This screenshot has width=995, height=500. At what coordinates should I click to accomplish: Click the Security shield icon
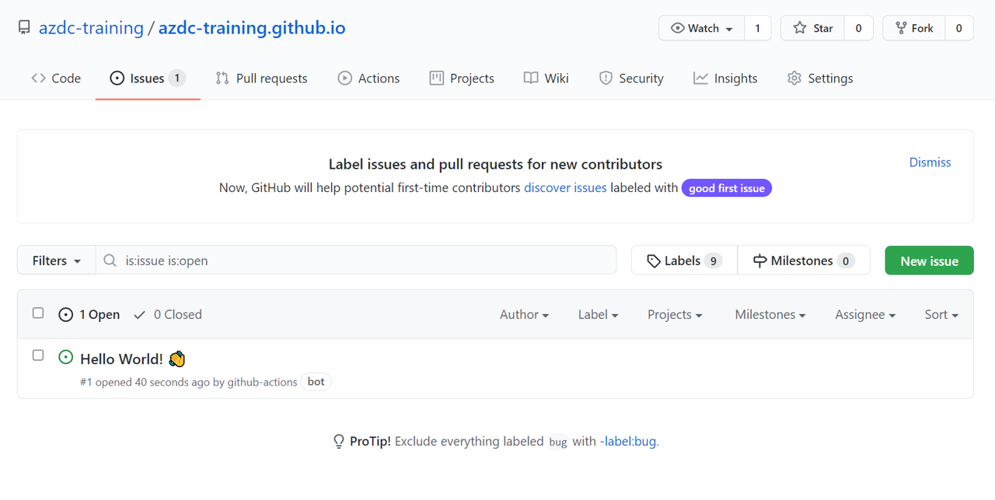(606, 78)
